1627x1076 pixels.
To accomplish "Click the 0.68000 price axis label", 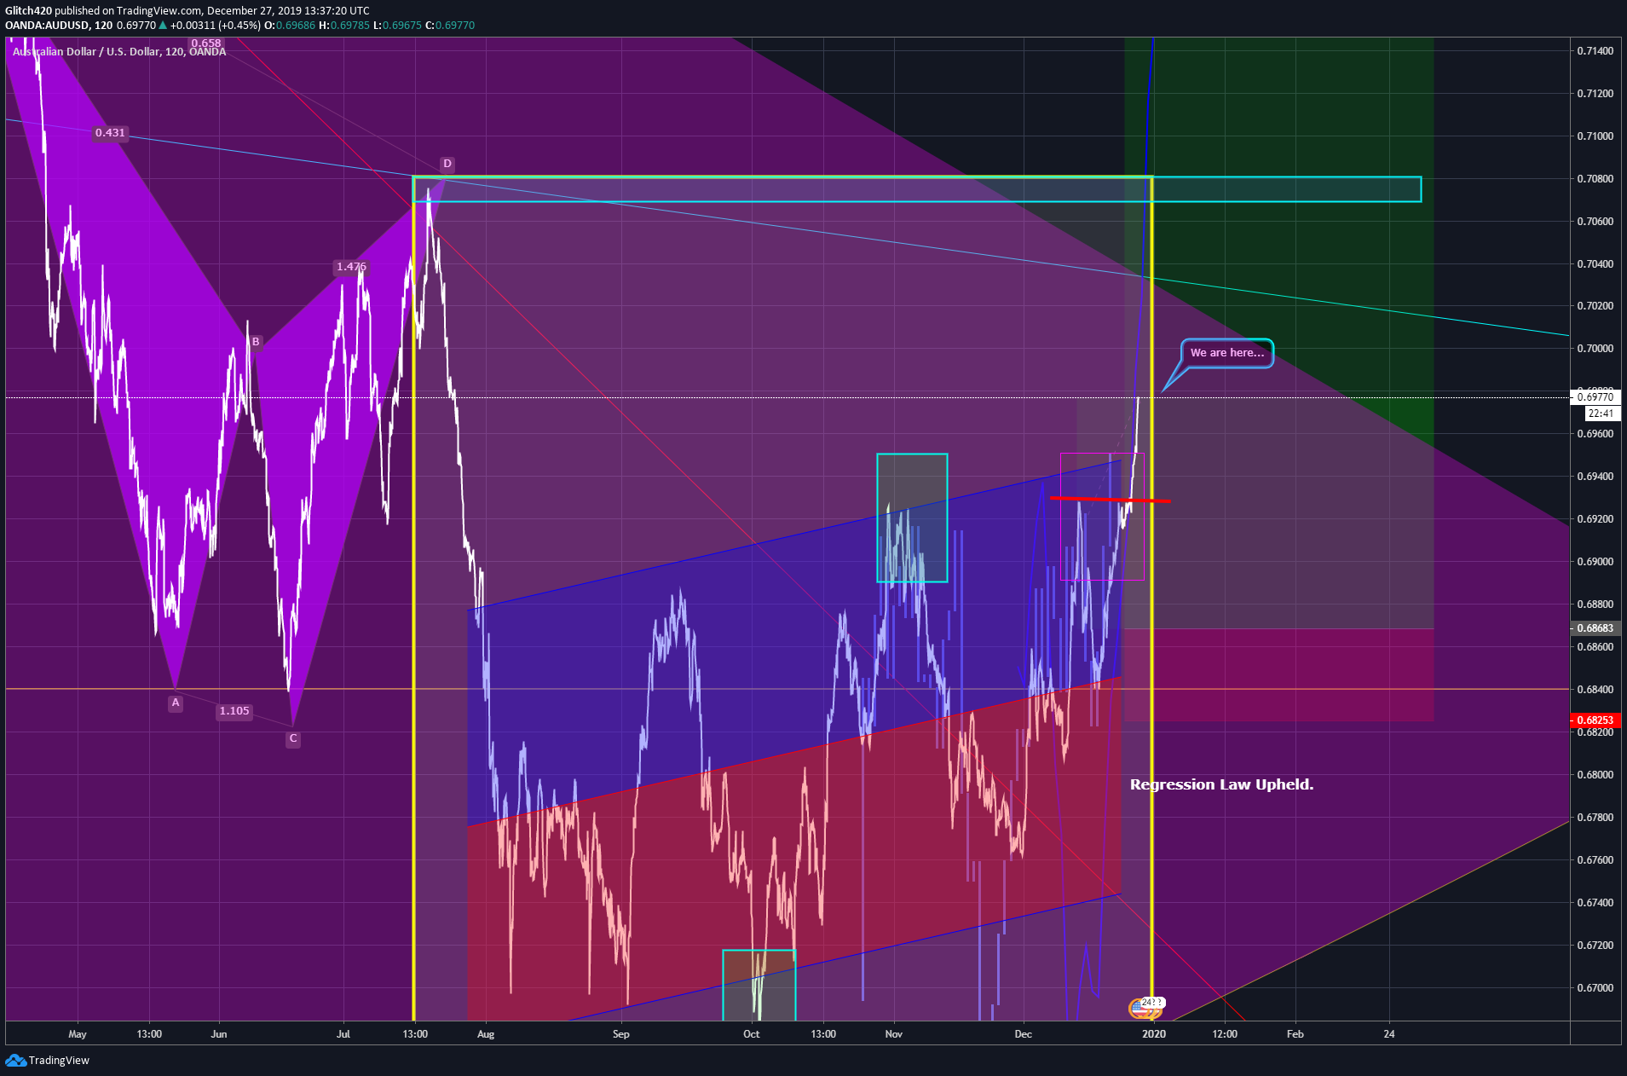I will tap(1595, 775).
